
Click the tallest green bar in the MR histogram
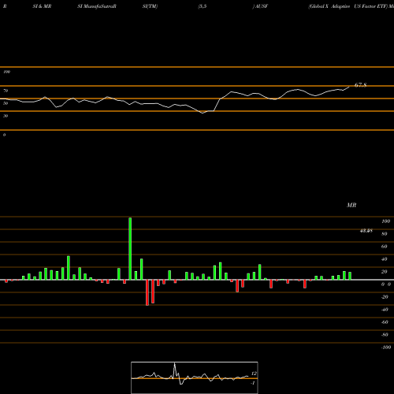click(130, 248)
